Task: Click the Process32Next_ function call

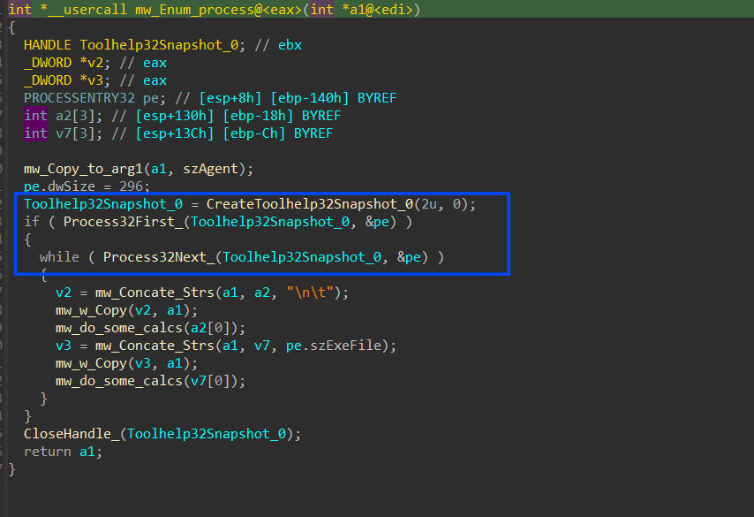Action: pos(159,257)
